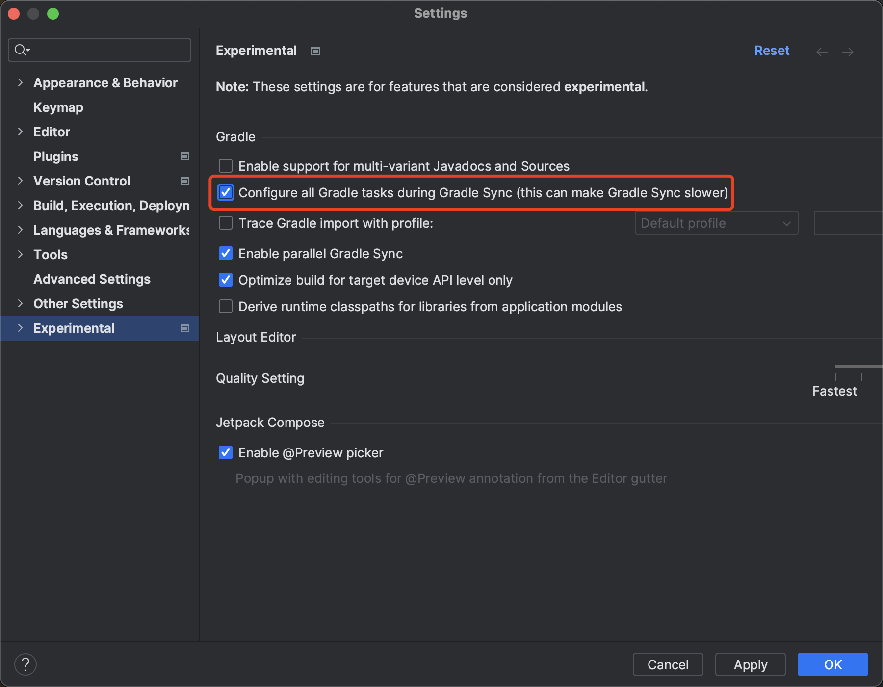
Task: Expand the Appearance & Behavior section
Action: click(20, 83)
